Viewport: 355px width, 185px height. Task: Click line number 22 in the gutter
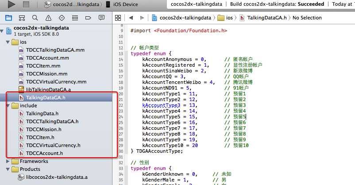click(121, 105)
